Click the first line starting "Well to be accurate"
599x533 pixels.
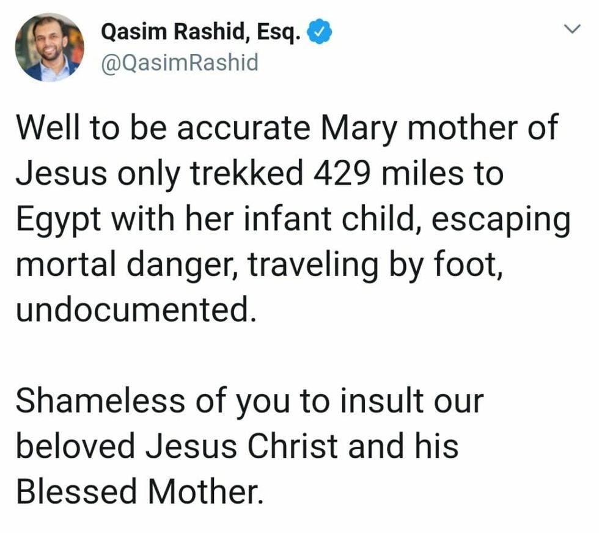287,129
